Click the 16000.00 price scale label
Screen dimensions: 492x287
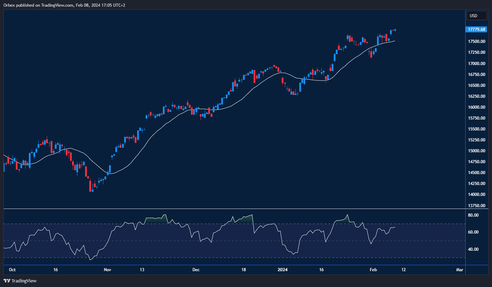tap(477, 107)
